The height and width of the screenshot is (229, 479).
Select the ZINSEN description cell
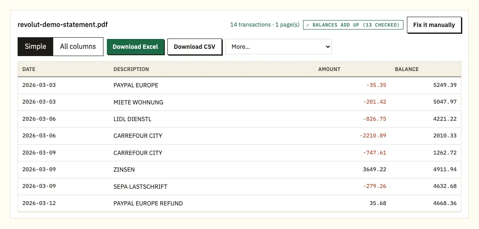(x=124, y=170)
